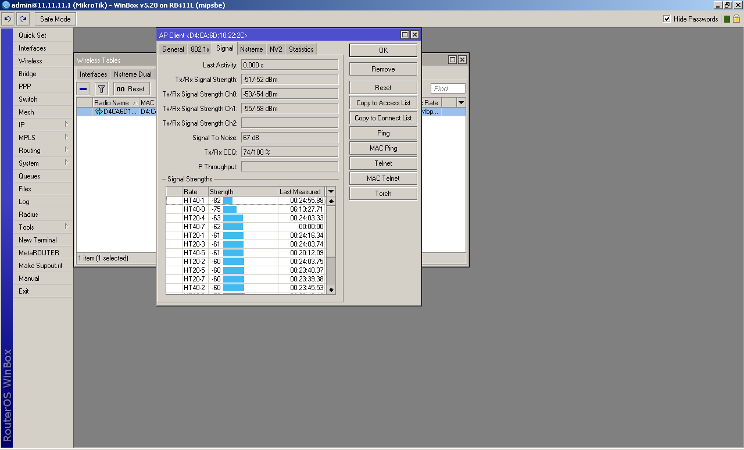
Task: Click the Ping button
Action: pyautogui.click(x=383, y=133)
